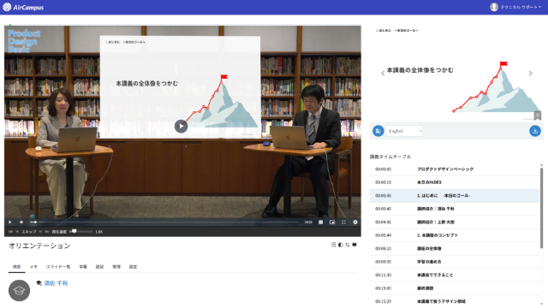This screenshot has height=308, width=548.
Task: Click the blue translate icon beside English
Action: 378,131
